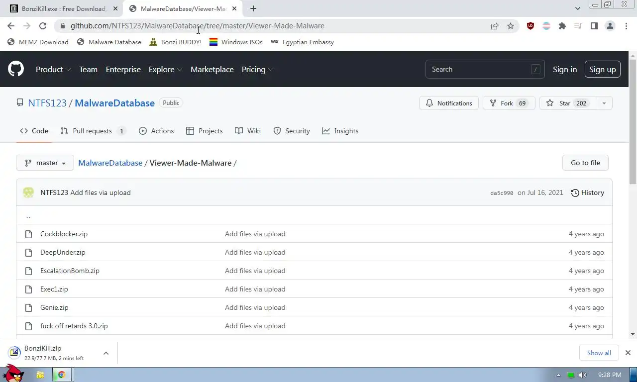Select the Code tab
637x382 pixels.
34,131
